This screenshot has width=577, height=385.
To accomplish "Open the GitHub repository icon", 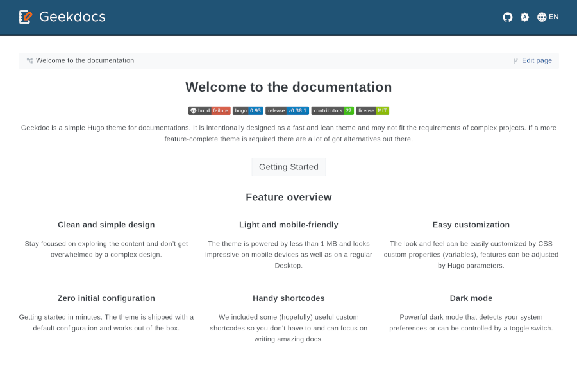I will pyautogui.click(x=508, y=17).
